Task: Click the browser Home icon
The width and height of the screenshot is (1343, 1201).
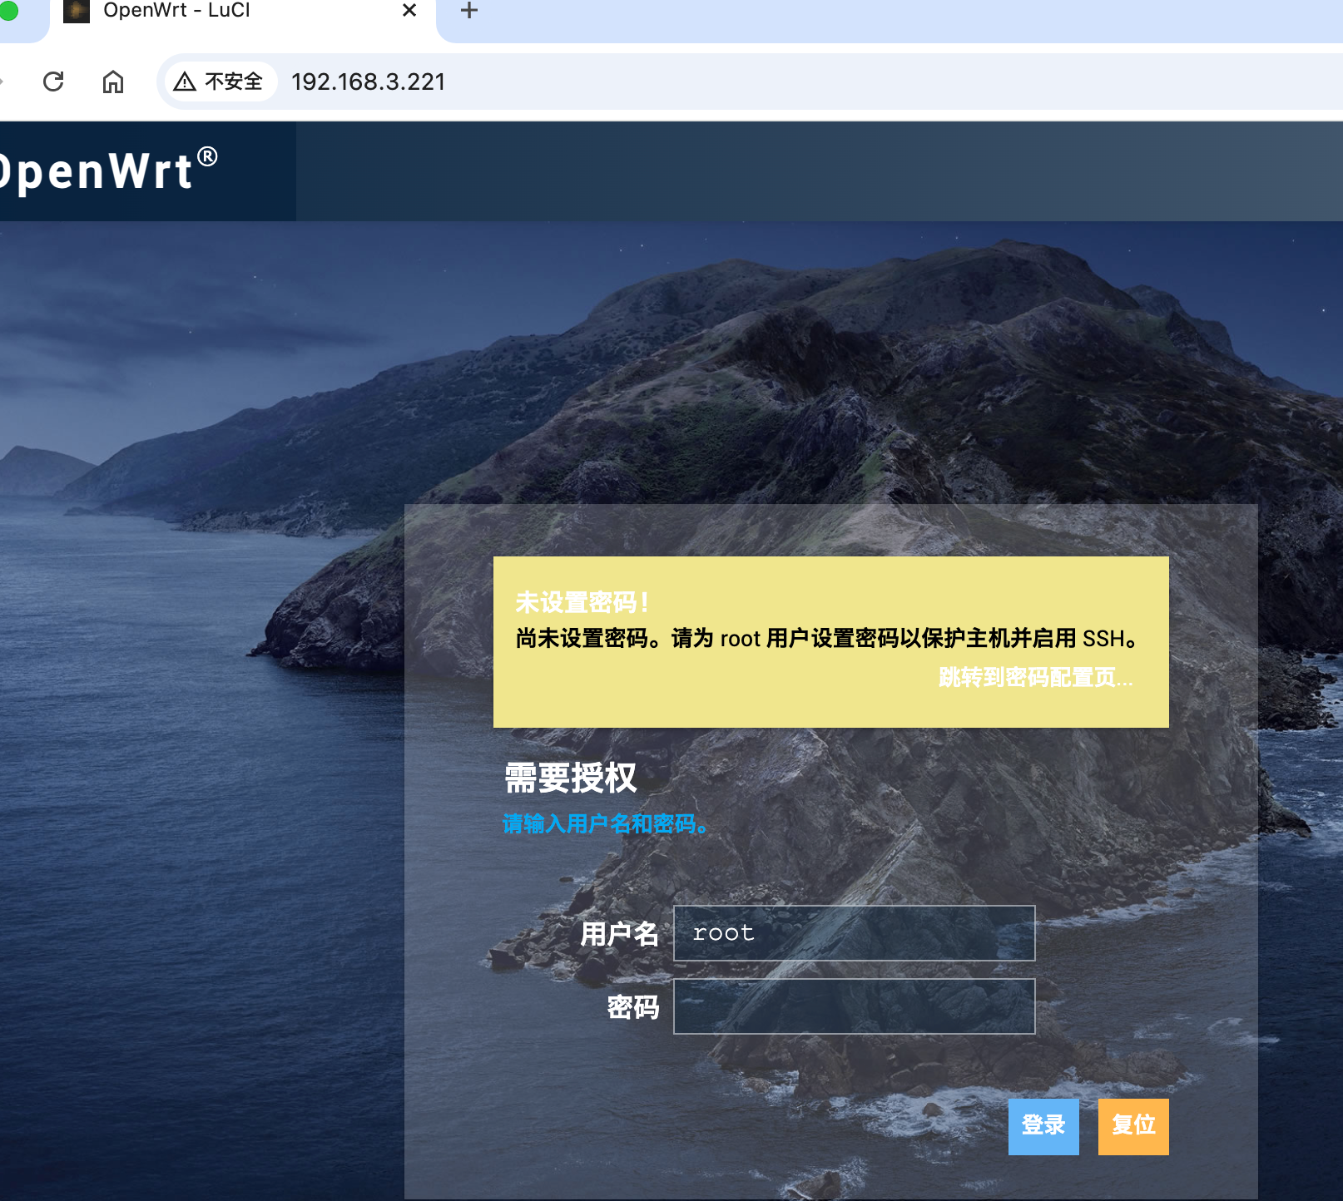Action: [113, 82]
